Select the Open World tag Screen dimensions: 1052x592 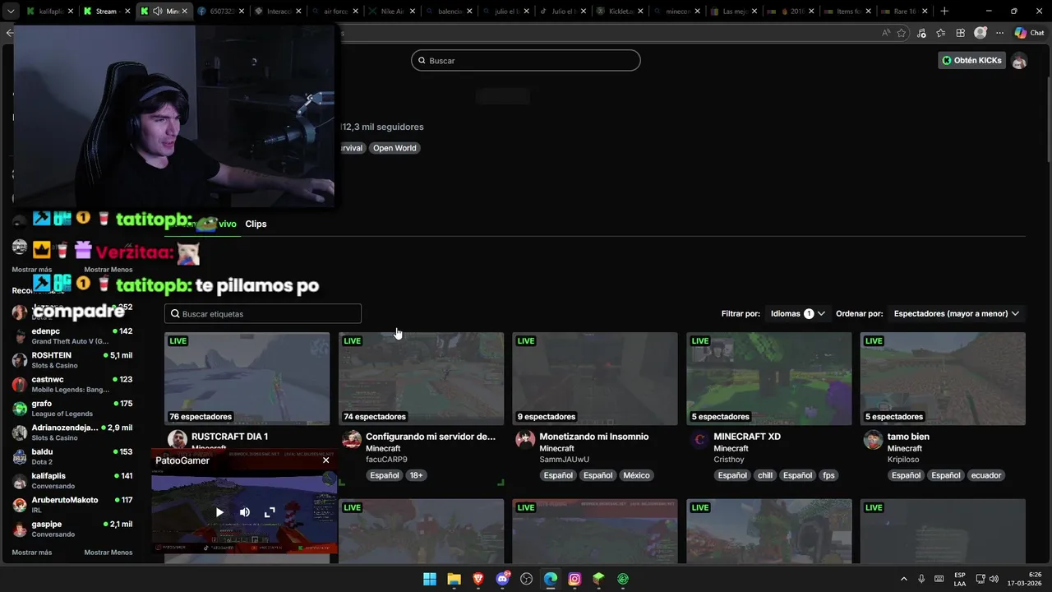pos(394,148)
